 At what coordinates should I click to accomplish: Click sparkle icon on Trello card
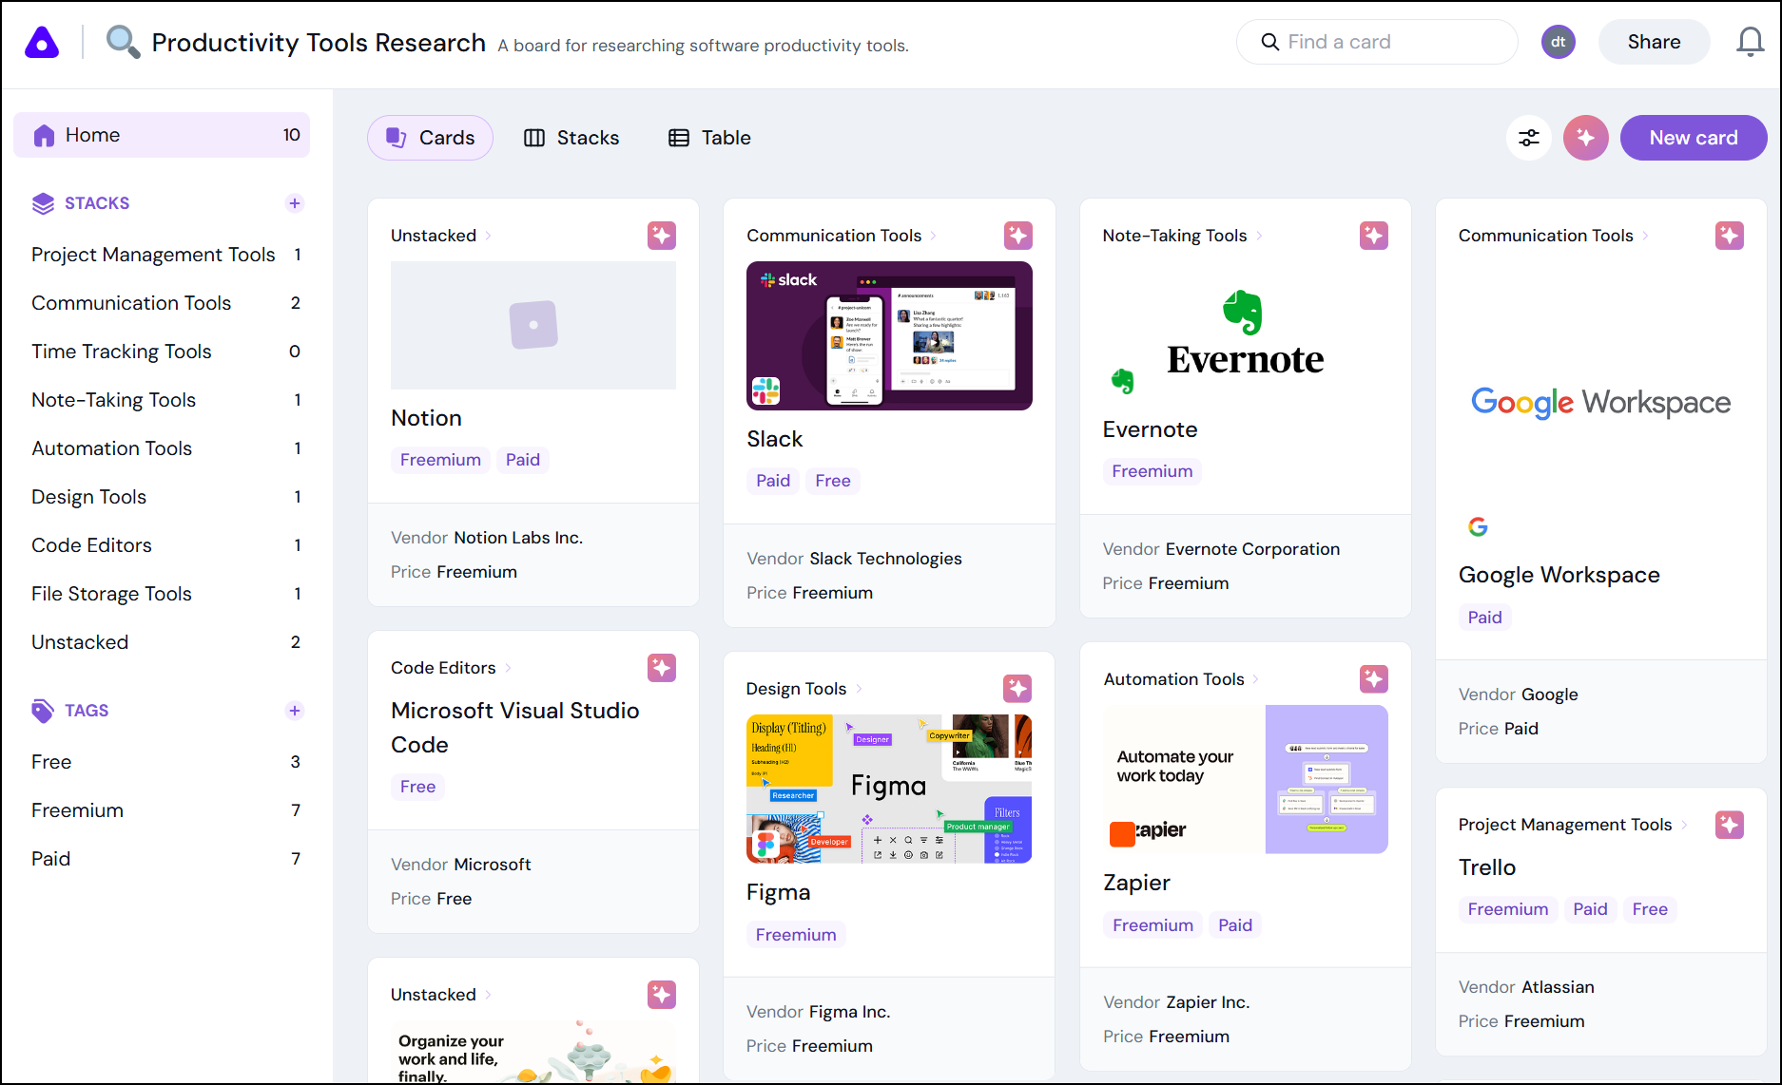1729,825
